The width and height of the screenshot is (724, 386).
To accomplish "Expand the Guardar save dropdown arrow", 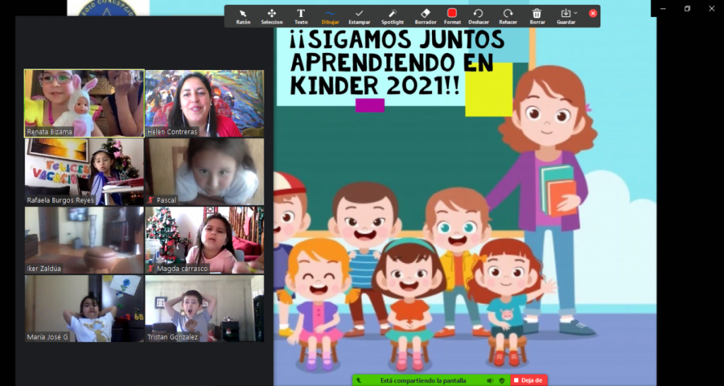I will (x=576, y=13).
